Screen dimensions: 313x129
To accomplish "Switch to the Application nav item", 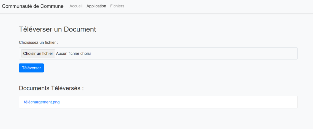I will (96, 6).
